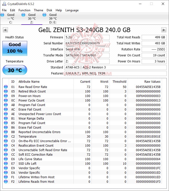
Task: Click the status orb for Reallocation Event Count
Action: tap(6, 145)
